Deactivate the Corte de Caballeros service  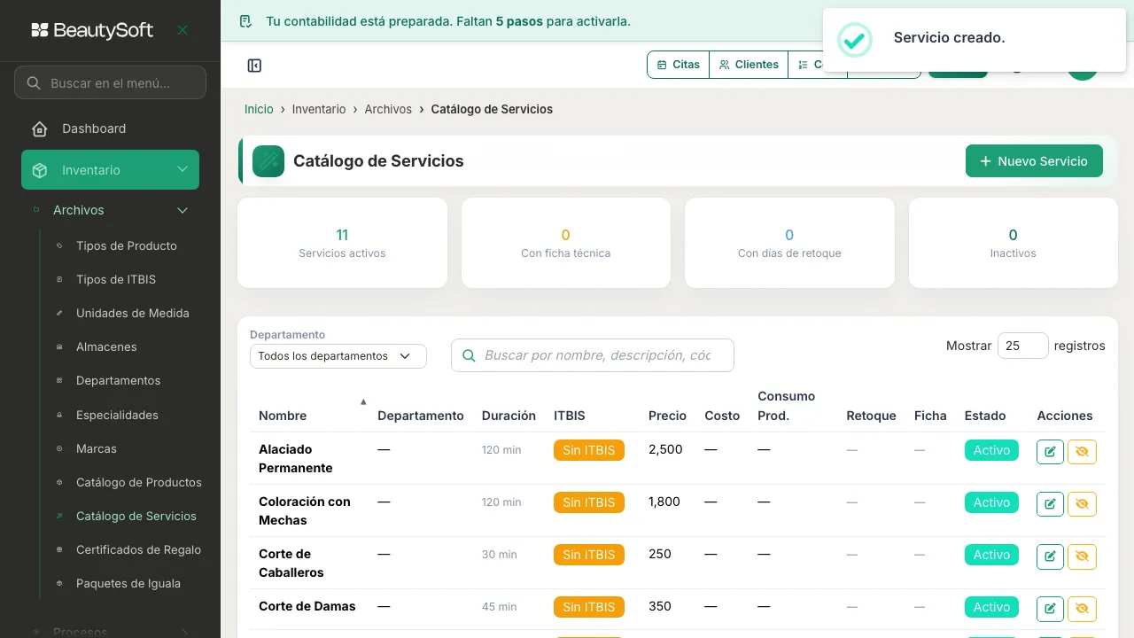(1082, 556)
